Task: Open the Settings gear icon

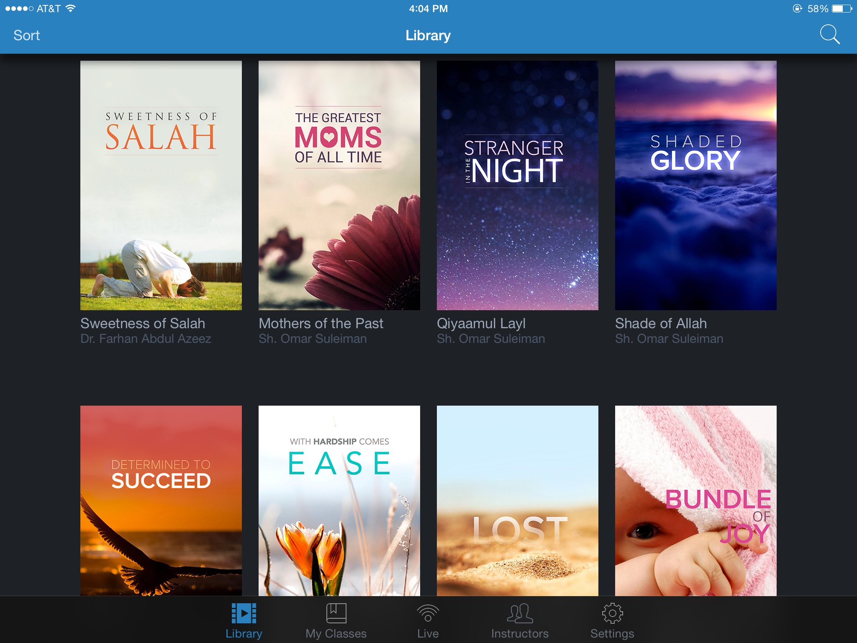Action: coord(612,614)
